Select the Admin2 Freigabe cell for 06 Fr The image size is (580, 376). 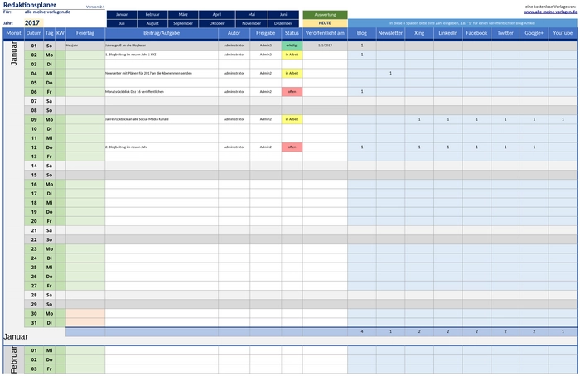tap(266, 92)
